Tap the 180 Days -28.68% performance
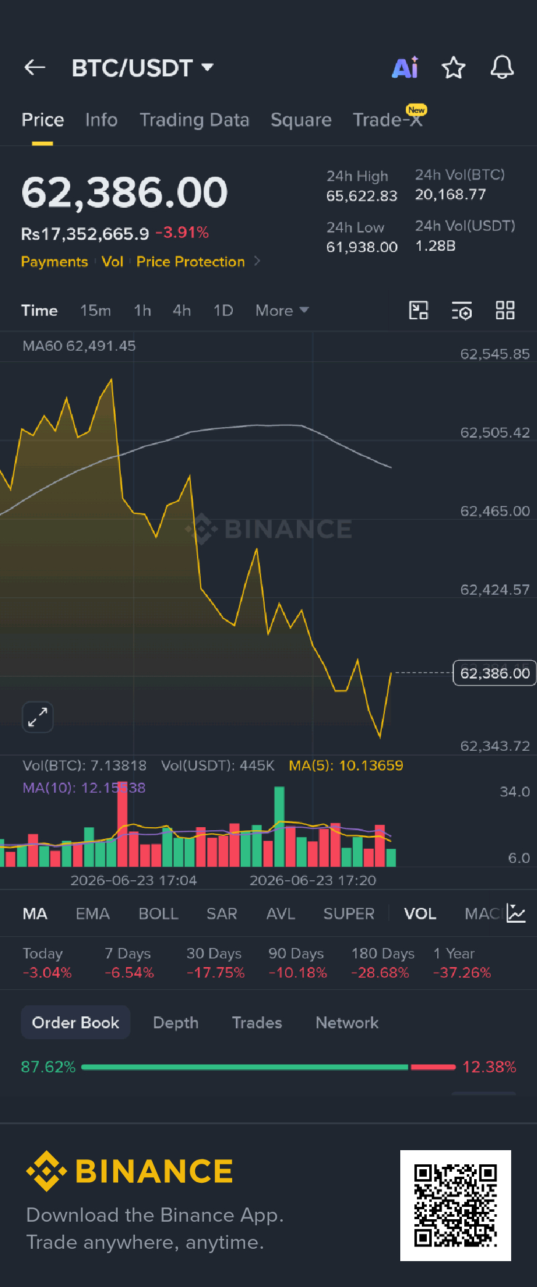This screenshot has height=1287, width=537. click(382, 963)
